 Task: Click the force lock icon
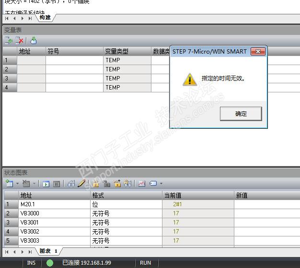96,184
